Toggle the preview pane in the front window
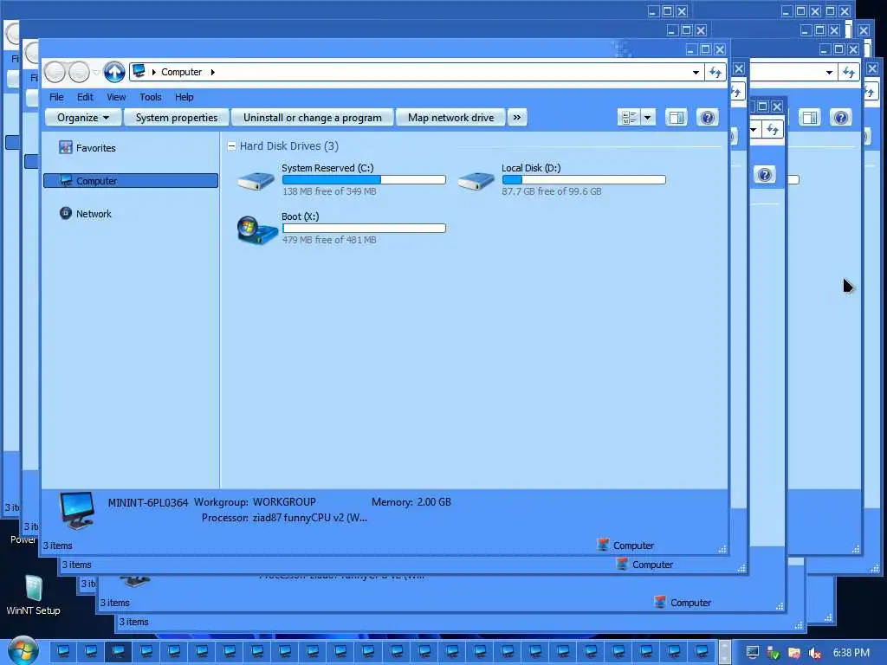 coord(676,118)
